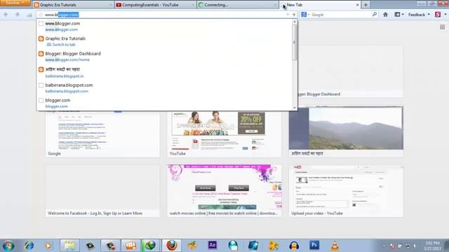The width and height of the screenshot is (449, 252).
Task: Open the Windows Start button
Action: pos(8,246)
